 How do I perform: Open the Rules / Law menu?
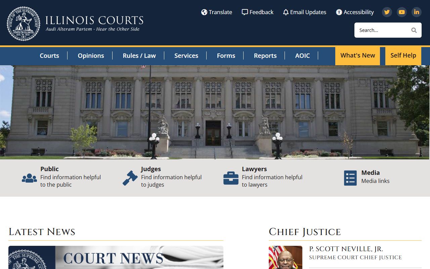tap(139, 56)
